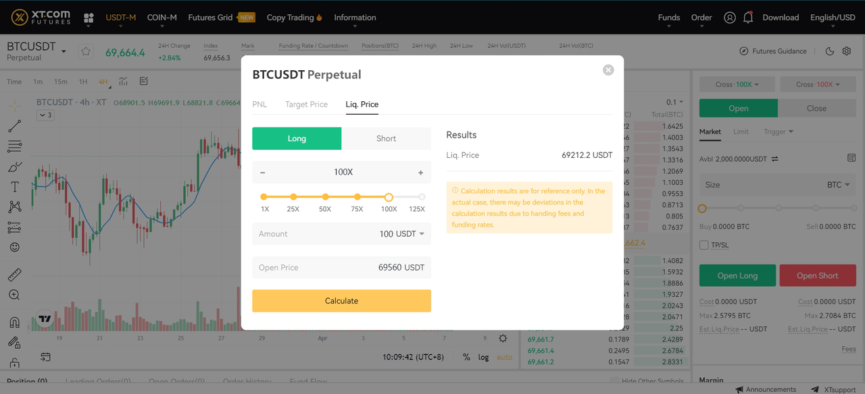Open the apps grid menu icon
The width and height of the screenshot is (865, 394).
point(89,18)
